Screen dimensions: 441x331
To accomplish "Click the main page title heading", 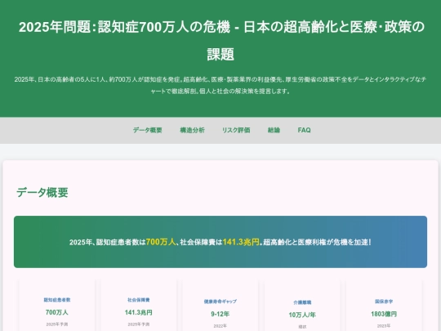I will click(x=220, y=40).
